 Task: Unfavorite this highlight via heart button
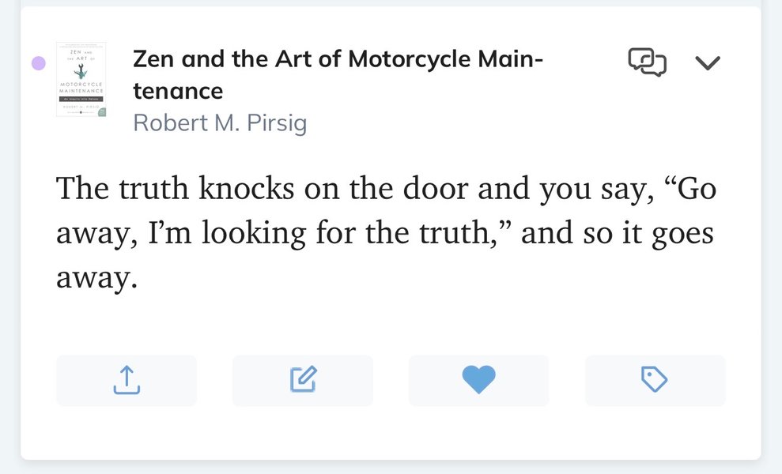click(478, 380)
